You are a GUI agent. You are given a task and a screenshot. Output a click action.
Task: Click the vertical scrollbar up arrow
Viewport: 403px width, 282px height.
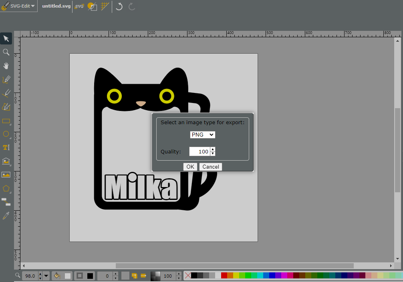click(x=398, y=41)
